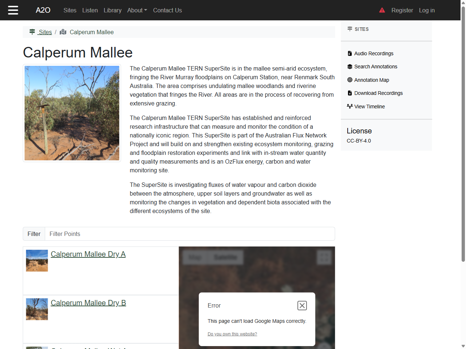This screenshot has width=466, height=349.
Task: Open the Calperum Mallee Dry B point
Action: 88,303
